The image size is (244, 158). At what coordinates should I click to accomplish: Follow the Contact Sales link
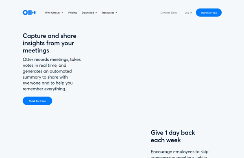169,13
